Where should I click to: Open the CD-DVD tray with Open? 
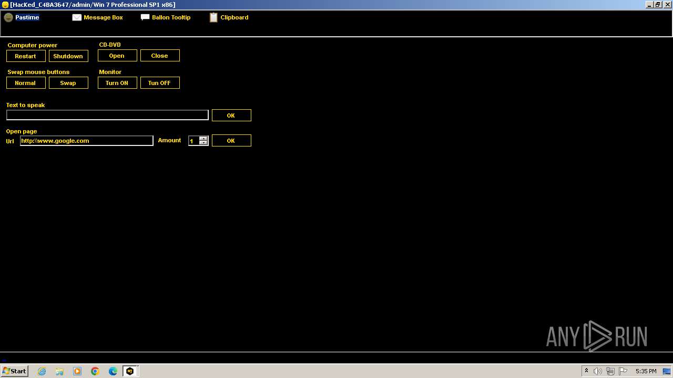117,56
